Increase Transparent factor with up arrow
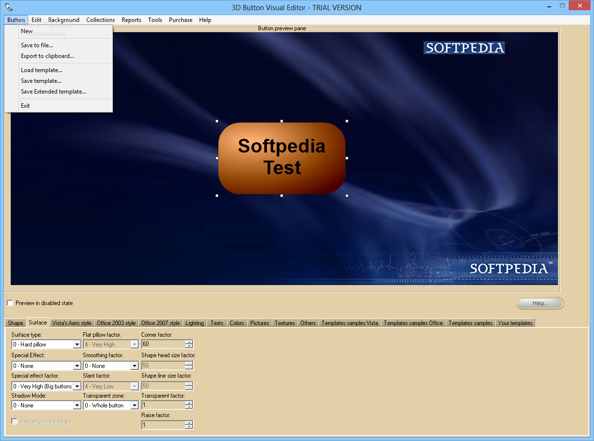This screenshot has height=441, width=594. pos(189,403)
